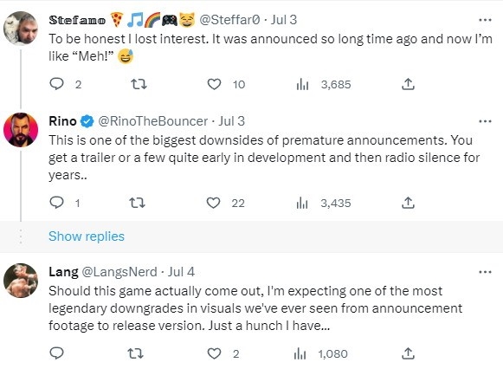Like Lang's tweet with 2 likes
Screen dimensions: 503x369
(x=214, y=353)
